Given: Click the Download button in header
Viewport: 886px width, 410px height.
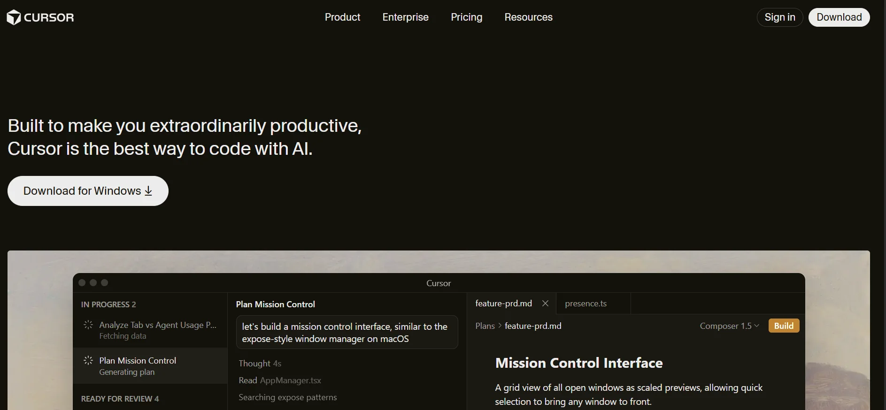Looking at the screenshot, I should tap(839, 17).
